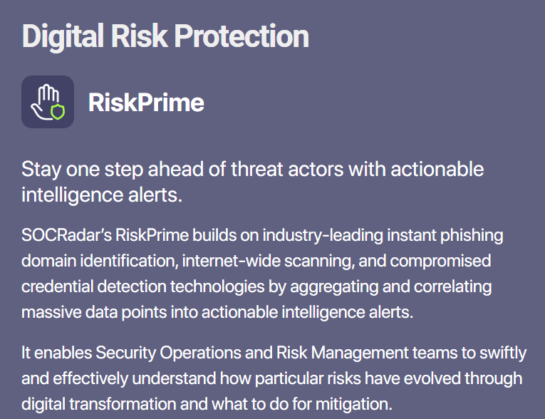Click the phrase 'massive data points'

(94, 313)
